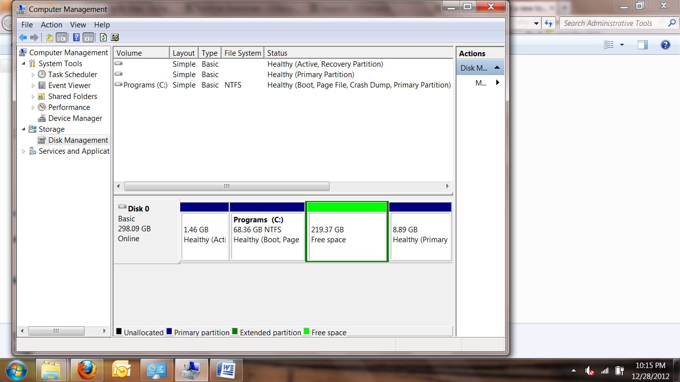Click the volume list scroll right arrow

[448, 187]
